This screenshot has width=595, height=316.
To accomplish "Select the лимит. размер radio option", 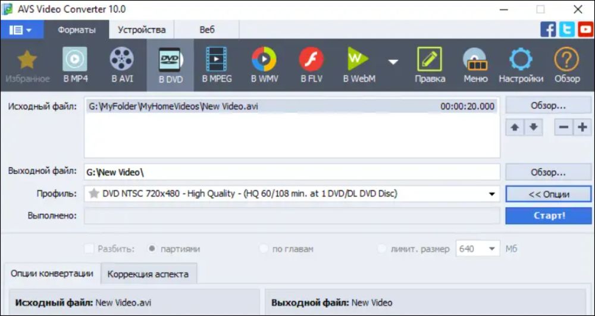I will [x=382, y=249].
